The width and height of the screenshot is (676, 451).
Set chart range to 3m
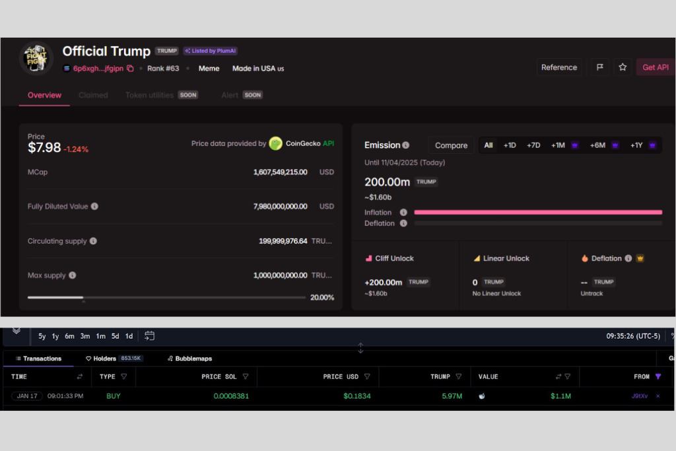point(85,336)
